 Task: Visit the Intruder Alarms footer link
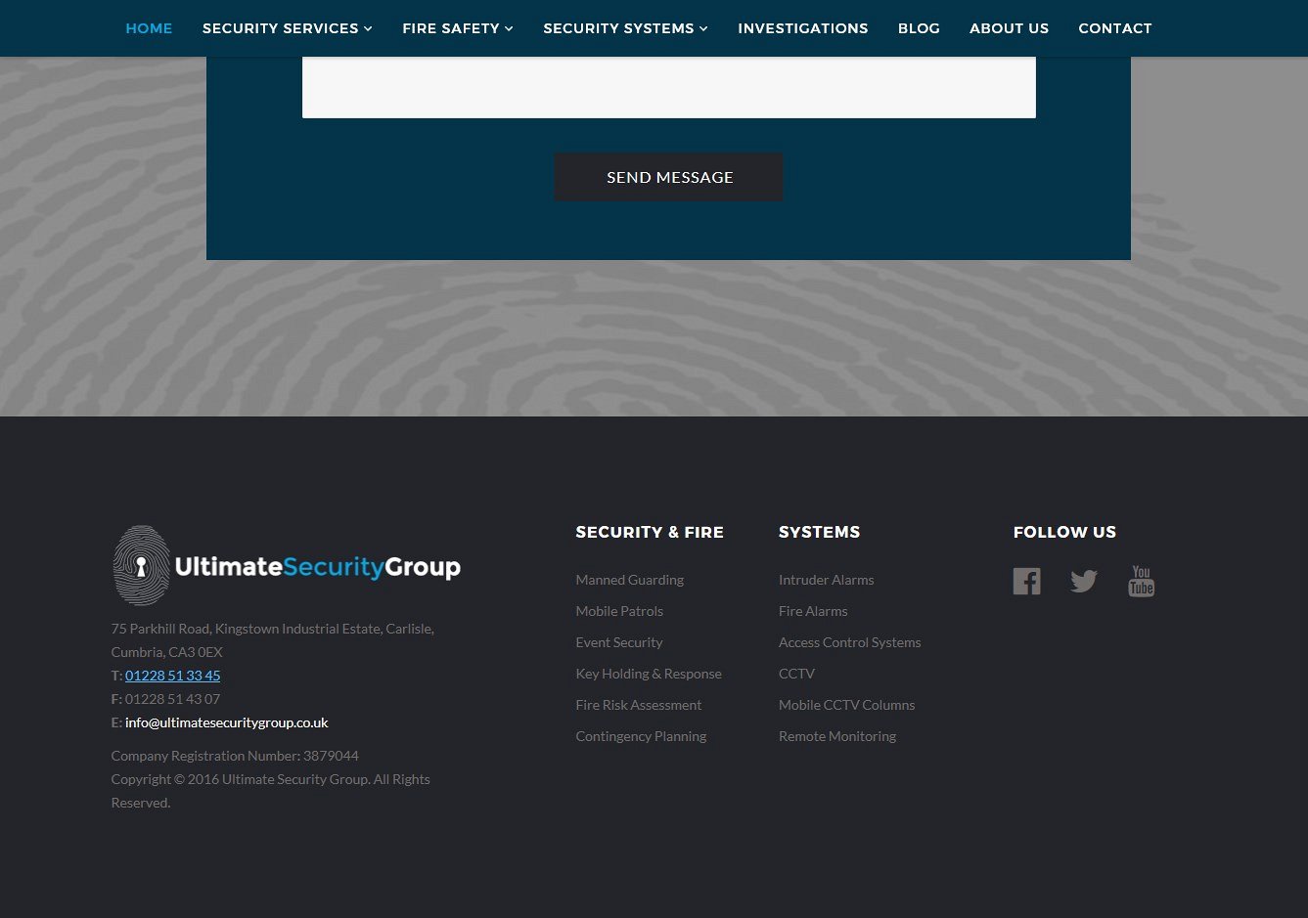826,580
